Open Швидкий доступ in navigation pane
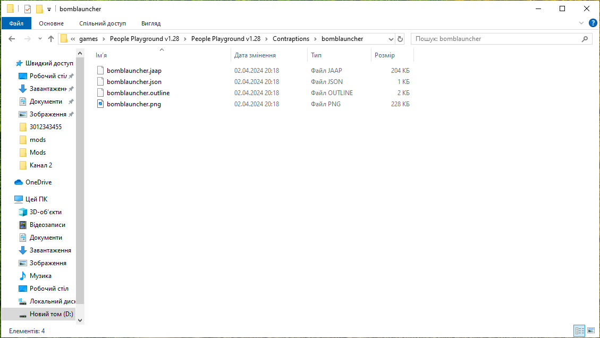Image resolution: width=600 pixels, height=338 pixels. coord(49,63)
